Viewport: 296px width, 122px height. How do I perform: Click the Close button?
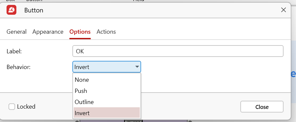pyautogui.click(x=262, y=107)
